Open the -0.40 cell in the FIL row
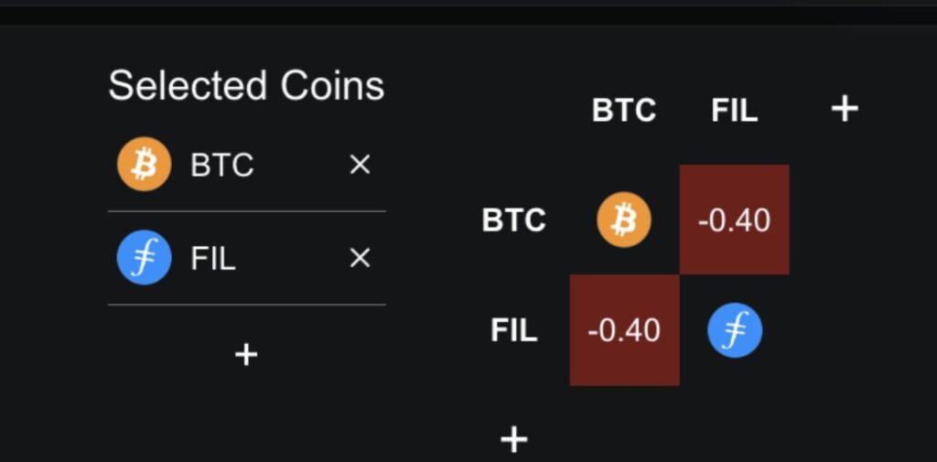 click(624, 330)
